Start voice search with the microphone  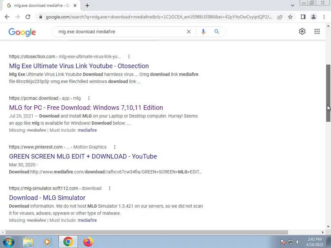pyautogui.click(x=203, y=32)
